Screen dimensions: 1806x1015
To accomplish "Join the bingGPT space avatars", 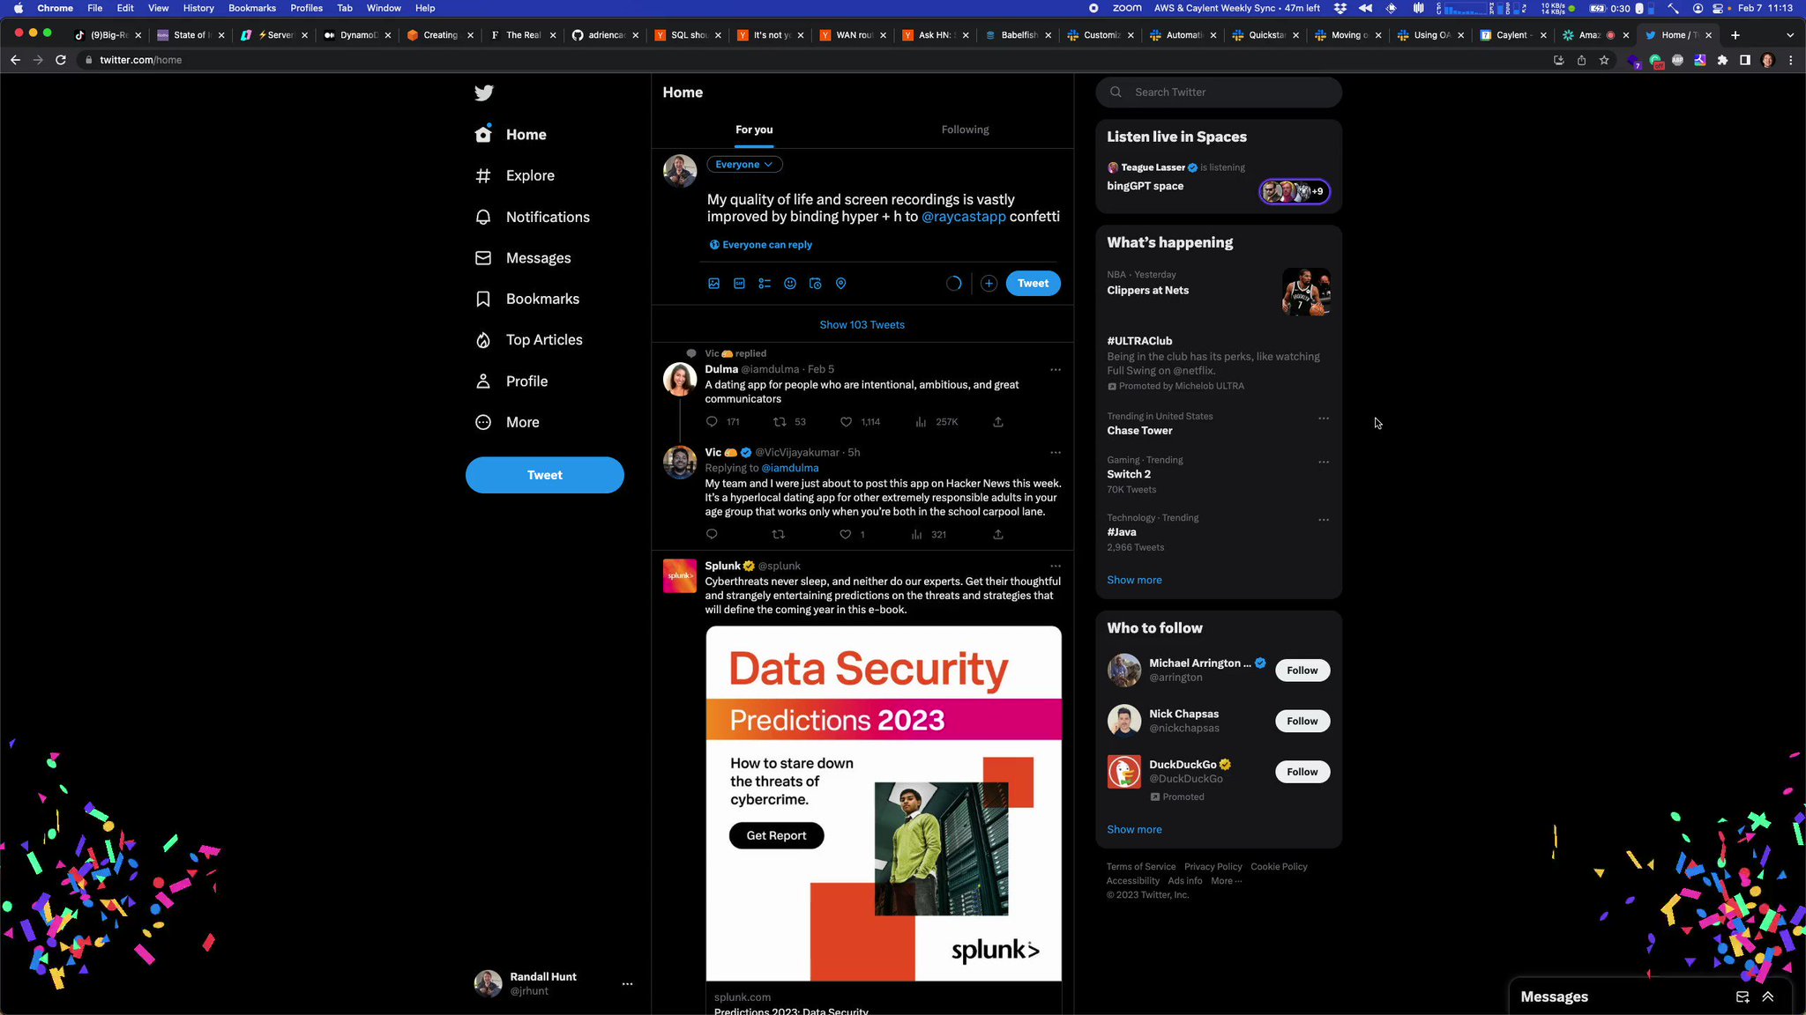I will (1295, 191).
